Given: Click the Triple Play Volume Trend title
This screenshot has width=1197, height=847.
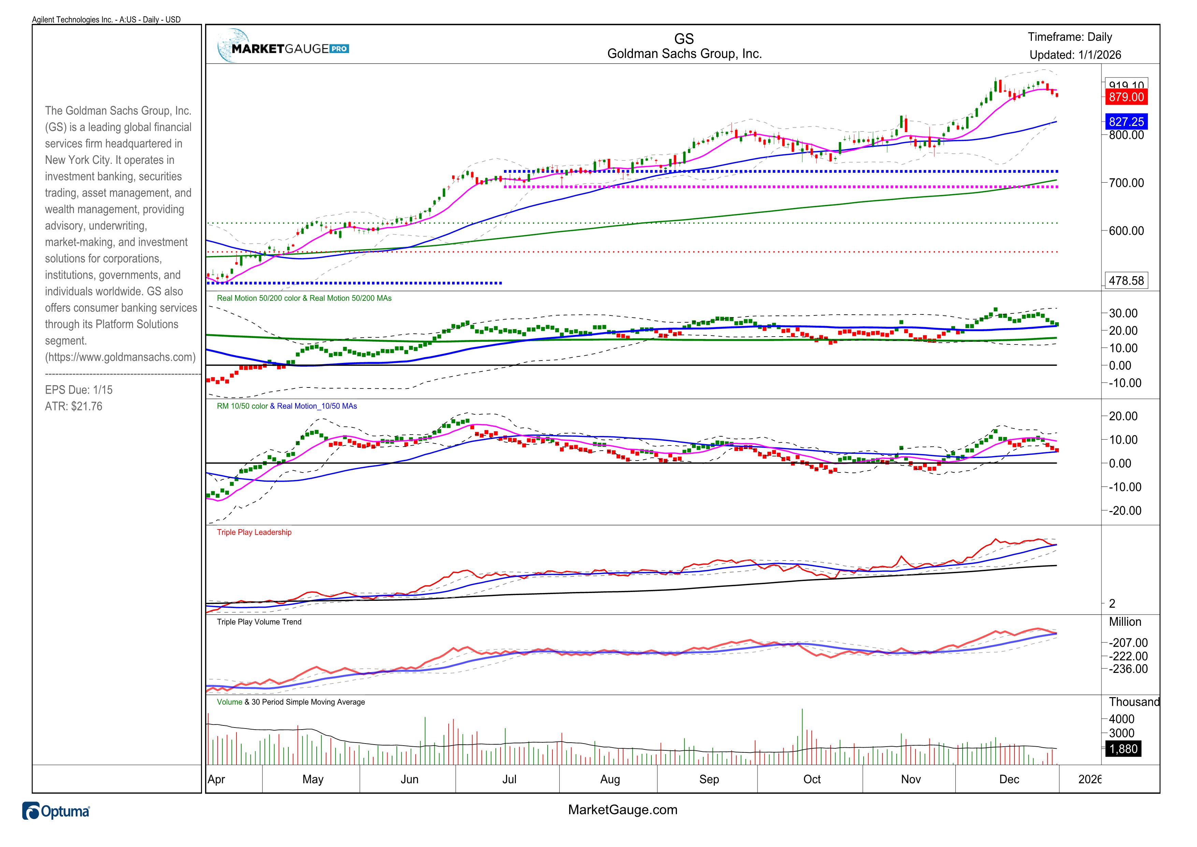Looking at the screenshot, I should (x=259, y=622).
